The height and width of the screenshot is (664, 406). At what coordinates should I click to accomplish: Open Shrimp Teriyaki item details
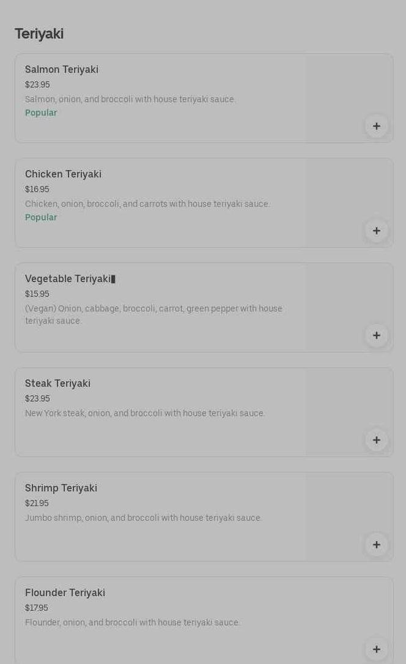coord(61,488)
